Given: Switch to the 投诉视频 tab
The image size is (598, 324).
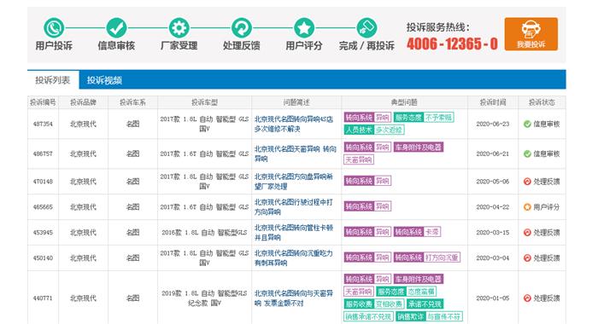Looking at the screenshot, I should point(104,80).
